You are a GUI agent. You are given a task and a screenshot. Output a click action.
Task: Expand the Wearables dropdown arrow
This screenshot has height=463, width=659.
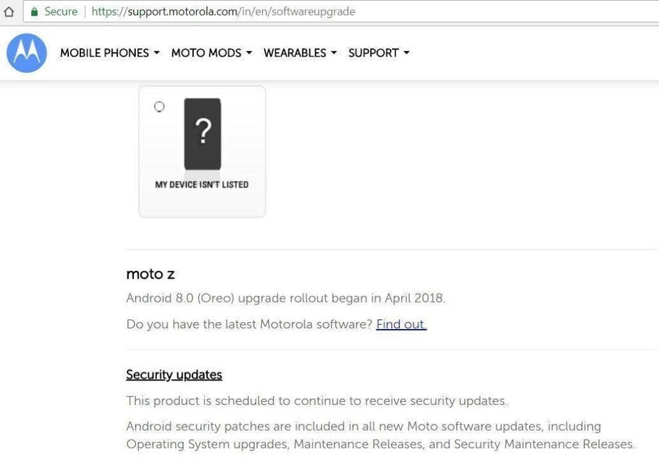(334, 53)
